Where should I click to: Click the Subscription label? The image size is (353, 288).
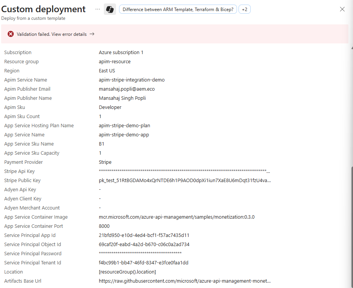(x=18, y=52)
